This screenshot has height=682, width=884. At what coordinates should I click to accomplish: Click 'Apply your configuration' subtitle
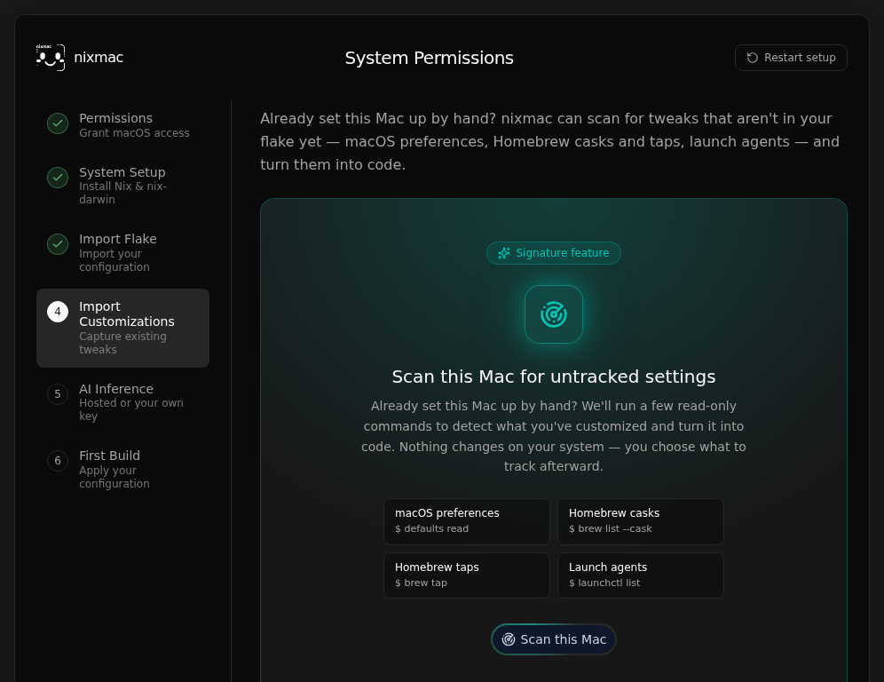tap(114, 477)
